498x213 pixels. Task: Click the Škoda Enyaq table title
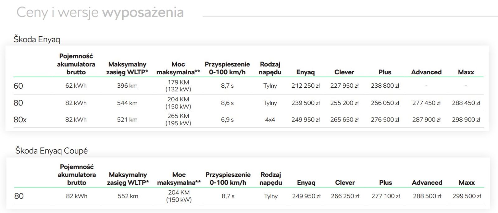tap(37, 39)
